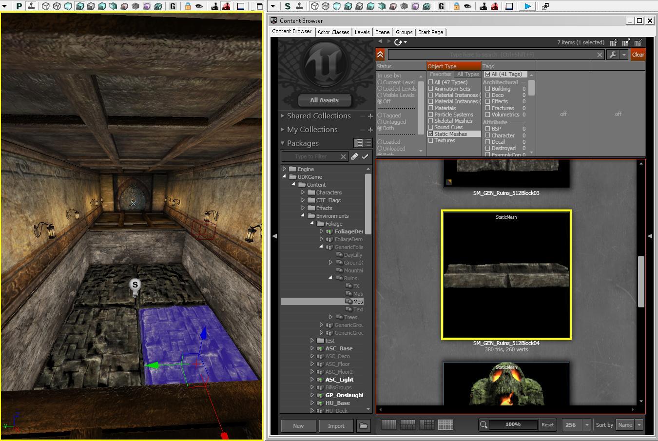Click the checkmark icon beside the package filter
The width and height of the screenshot is (658, 441).
click(x=365, y=156)
